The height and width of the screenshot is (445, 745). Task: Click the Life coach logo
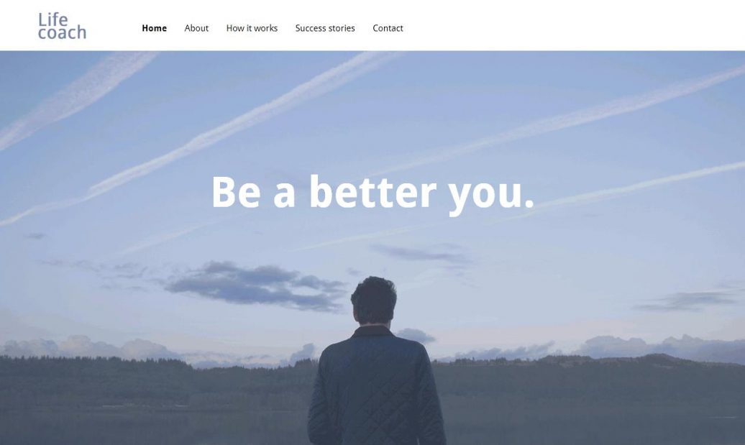[63, 26]
